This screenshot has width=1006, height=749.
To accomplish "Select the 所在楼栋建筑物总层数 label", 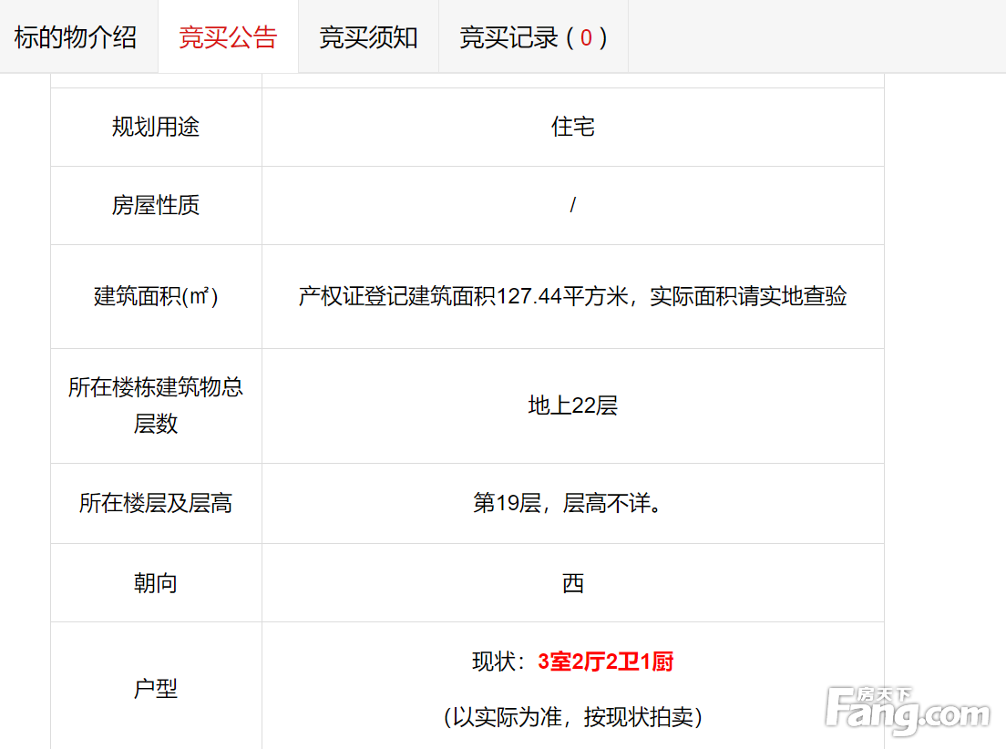I will click(156, 405).
